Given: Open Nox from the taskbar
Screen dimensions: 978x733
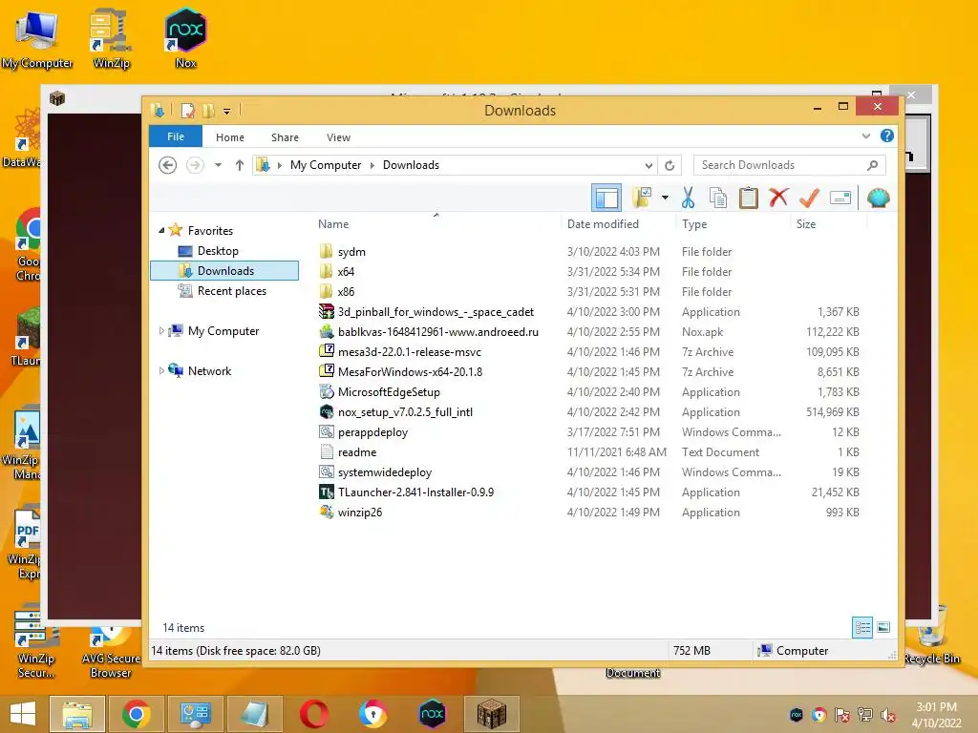Looking at the screenshot, I should pos(433,714).
